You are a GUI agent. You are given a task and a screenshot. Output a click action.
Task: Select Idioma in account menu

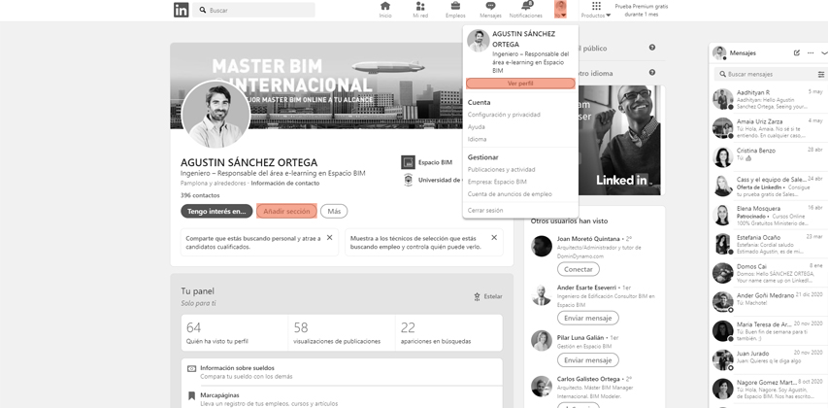point(477,139)
